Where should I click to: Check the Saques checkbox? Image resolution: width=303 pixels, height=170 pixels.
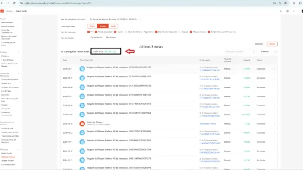click(x=180, y=32)
